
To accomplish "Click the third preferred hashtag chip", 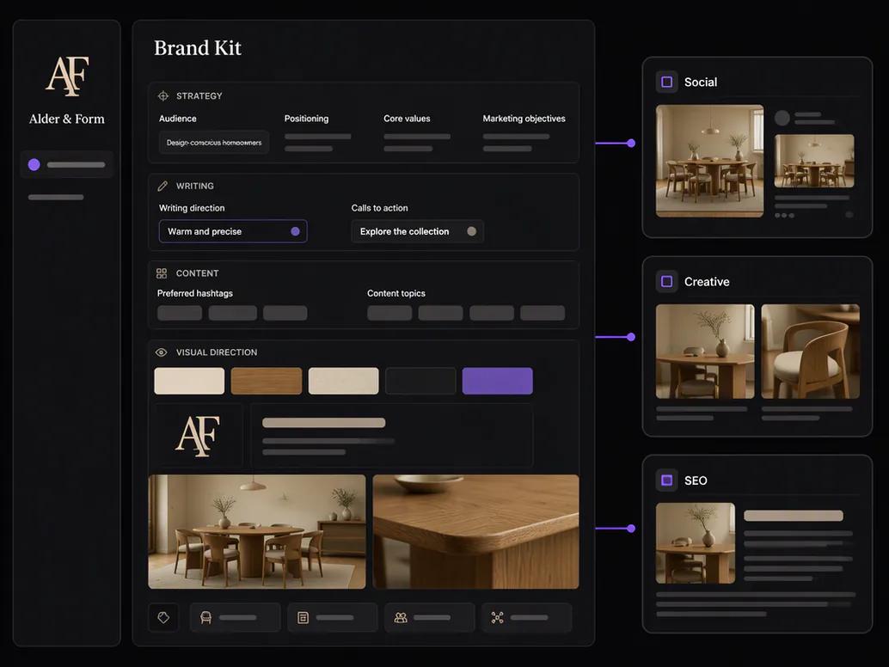I will point(285,313).
